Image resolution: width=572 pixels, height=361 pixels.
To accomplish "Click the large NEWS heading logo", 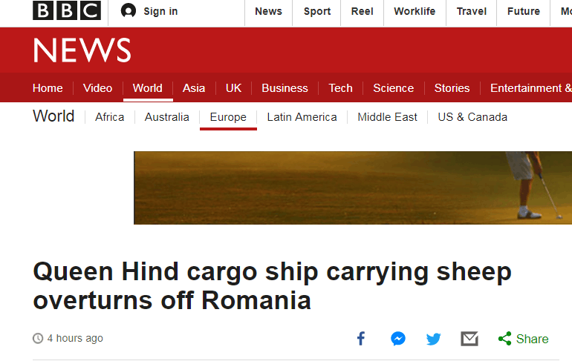I will pos(82,50).
